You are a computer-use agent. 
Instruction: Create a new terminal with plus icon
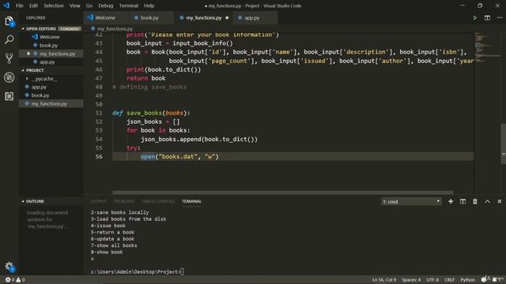coord(451,201)
